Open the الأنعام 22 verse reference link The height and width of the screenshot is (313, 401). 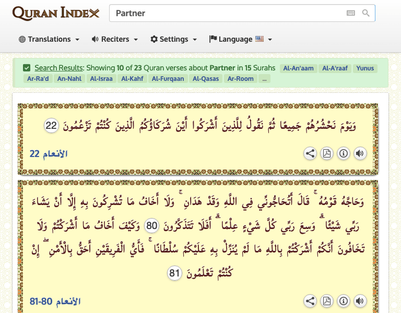[49, 154]
